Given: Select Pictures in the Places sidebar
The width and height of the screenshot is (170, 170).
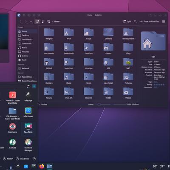Looking at the screenshot, I should click(x=28, y=52).
